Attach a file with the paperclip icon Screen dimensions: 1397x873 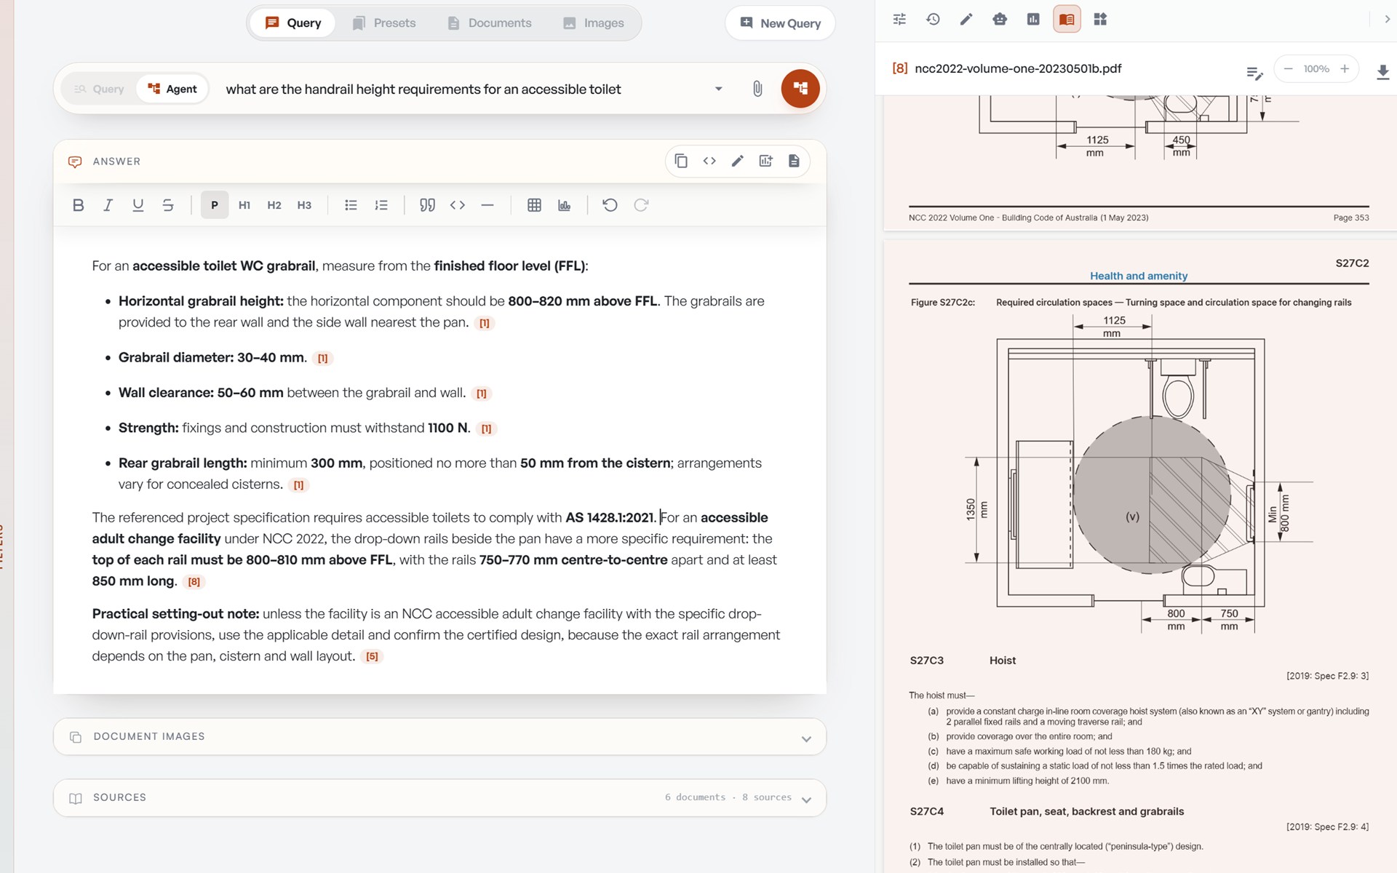tap(757, 89)
